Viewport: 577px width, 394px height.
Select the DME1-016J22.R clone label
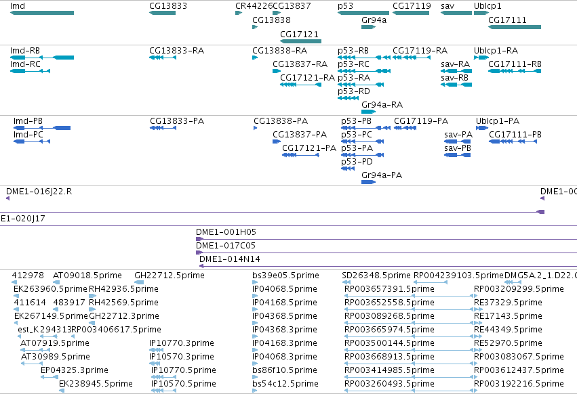point(39,192)
